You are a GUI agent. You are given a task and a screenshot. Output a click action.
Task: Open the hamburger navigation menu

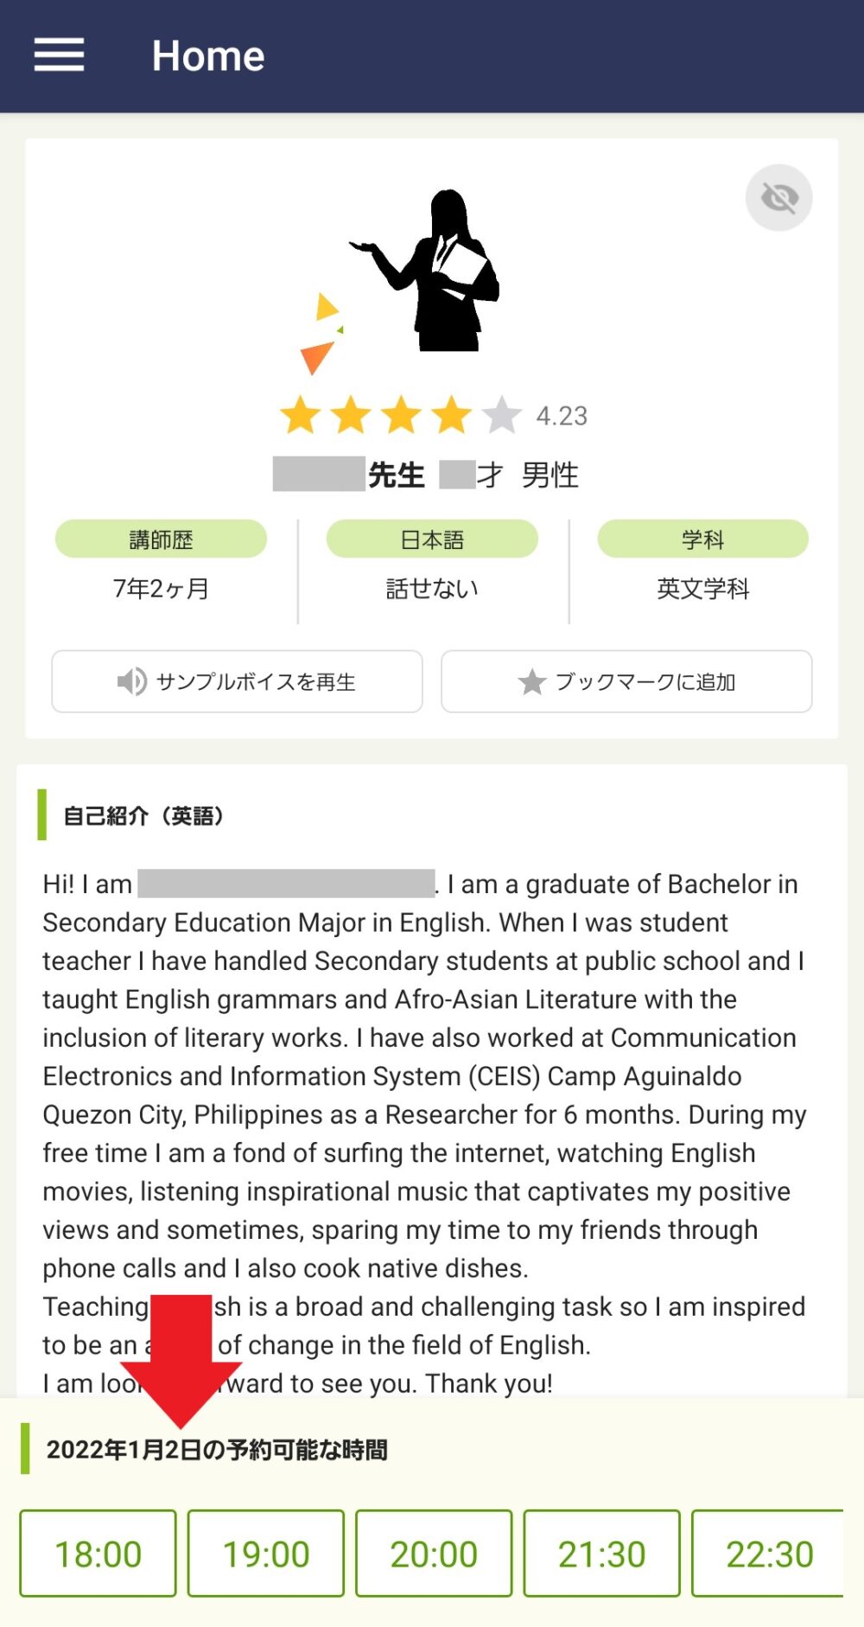[59, 55]
